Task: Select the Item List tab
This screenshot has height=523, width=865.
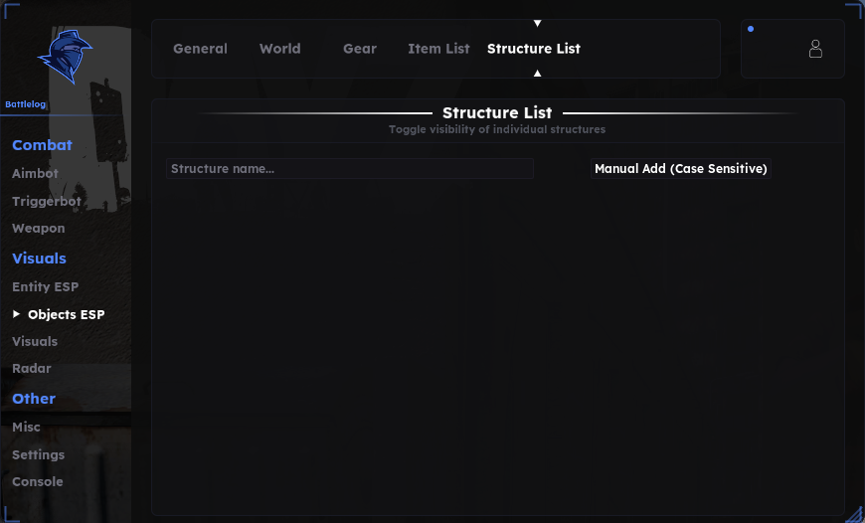Action: click(x=438, y=49)
